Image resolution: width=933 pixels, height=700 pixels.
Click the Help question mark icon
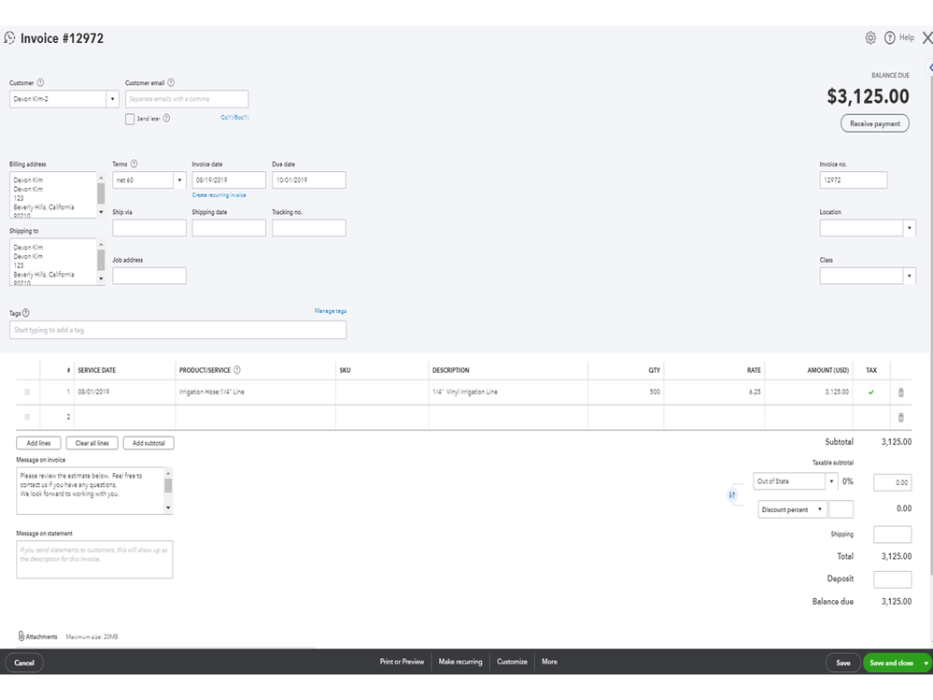tap(890, 38)
